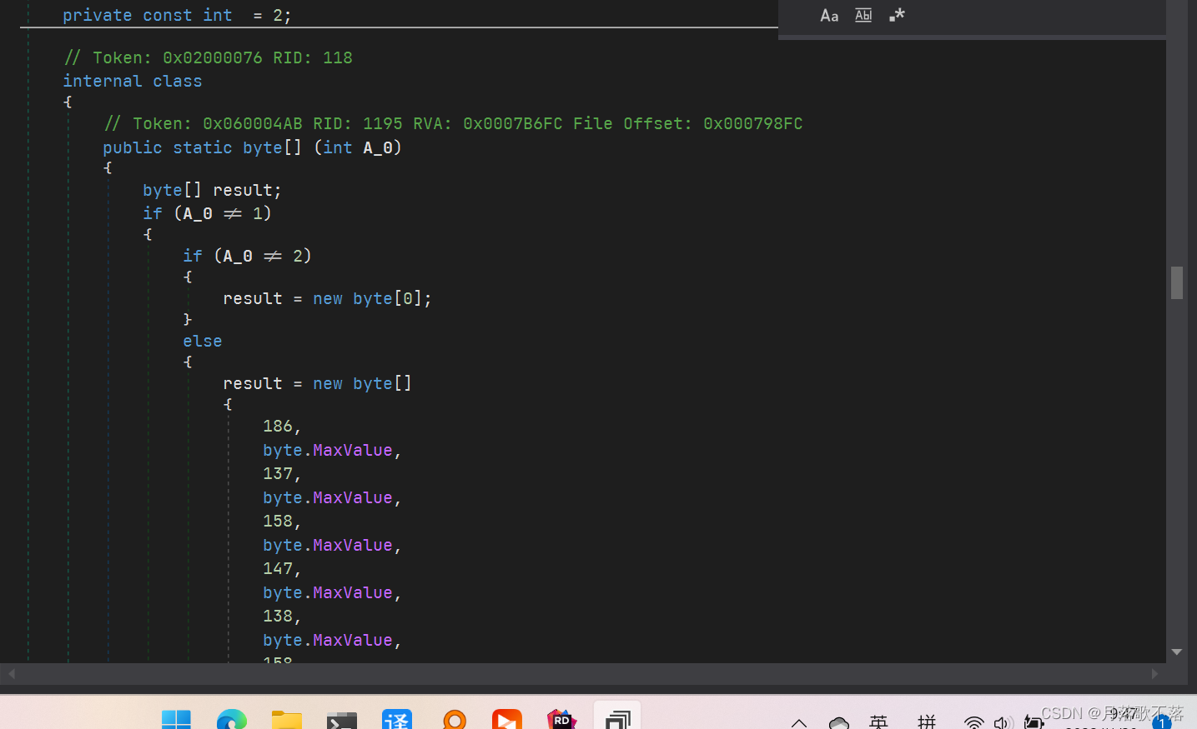Click the Token 0x02000076 RID: 118 comment
Image resolution: width=1197 pixels, height=729 pixels.
coord(209,57)
